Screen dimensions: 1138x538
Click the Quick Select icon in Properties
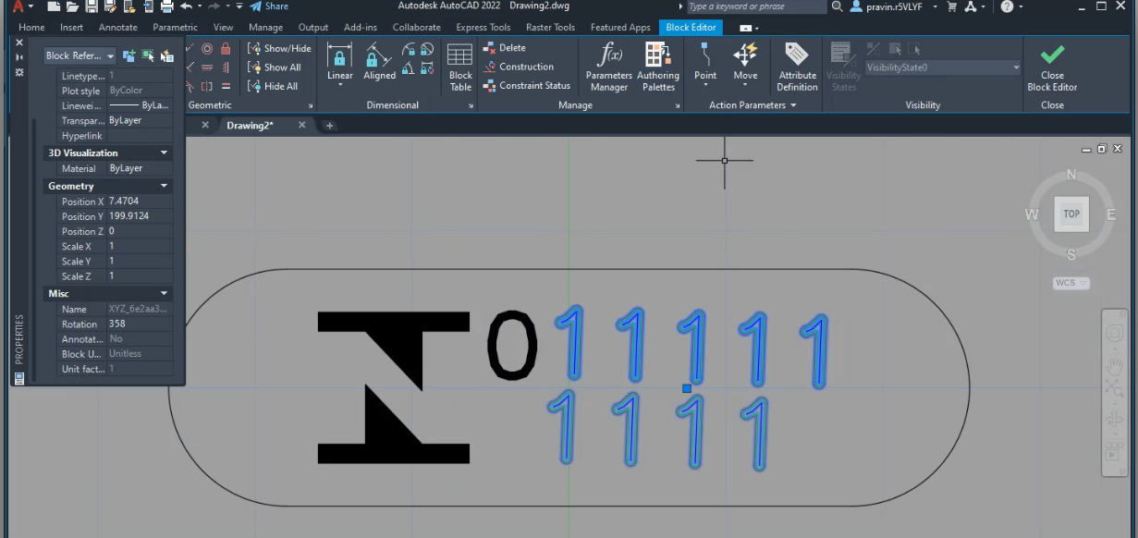tap(166, 56)
